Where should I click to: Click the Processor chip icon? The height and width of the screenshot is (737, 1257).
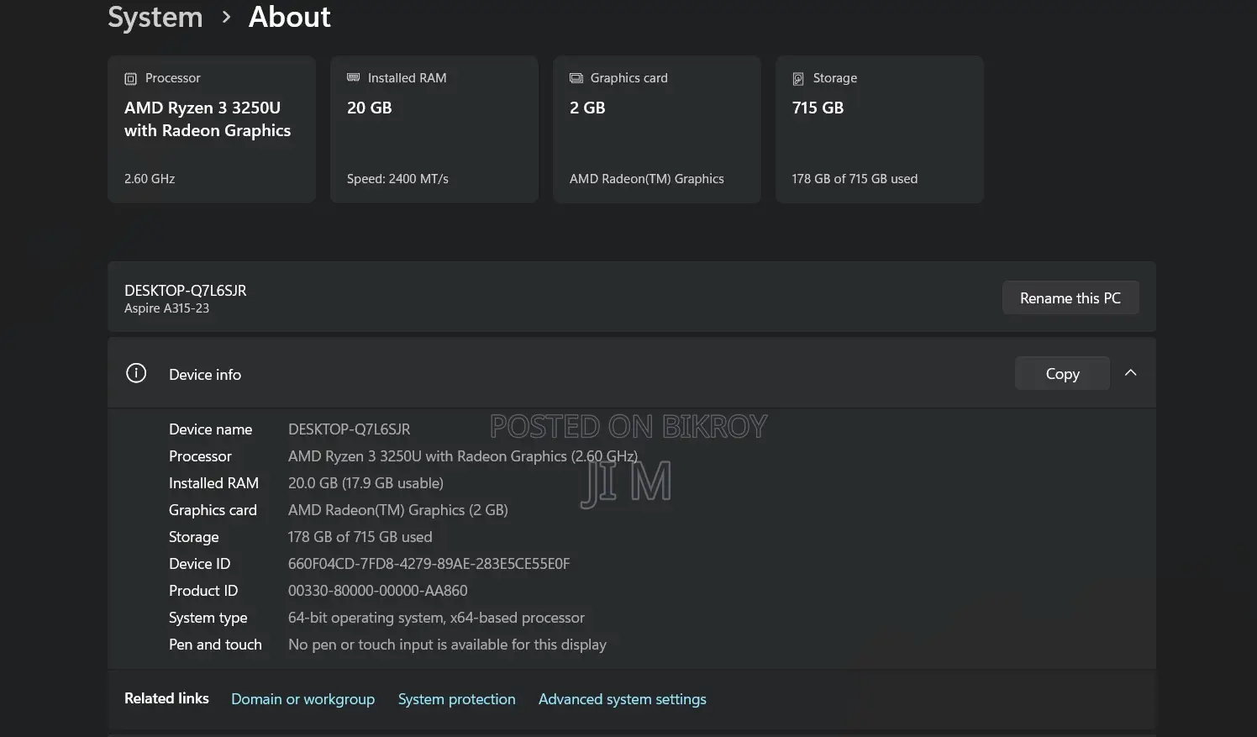[130, 78]
